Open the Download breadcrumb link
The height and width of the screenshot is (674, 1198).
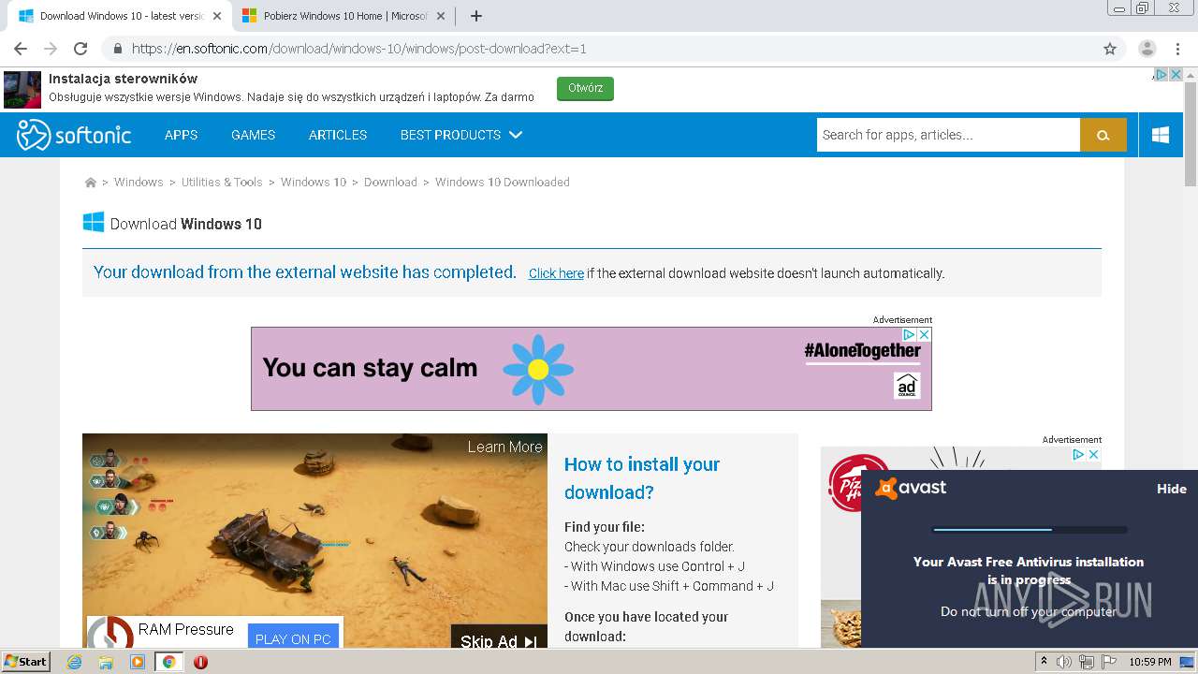(x=390, y=183)
